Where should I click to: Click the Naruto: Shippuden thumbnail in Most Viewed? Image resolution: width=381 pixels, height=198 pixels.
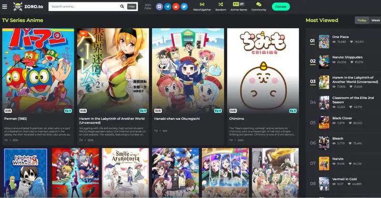(324, 62)
